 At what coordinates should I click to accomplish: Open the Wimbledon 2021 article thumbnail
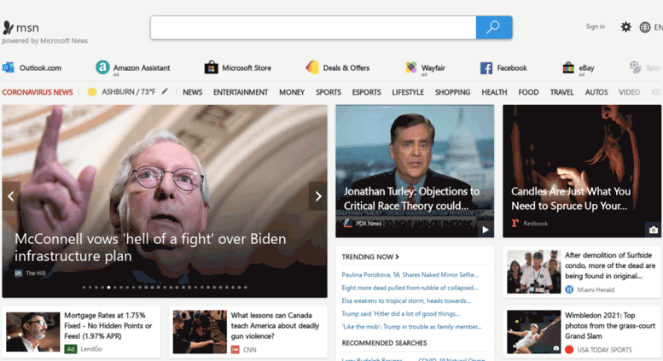(533, 332)
